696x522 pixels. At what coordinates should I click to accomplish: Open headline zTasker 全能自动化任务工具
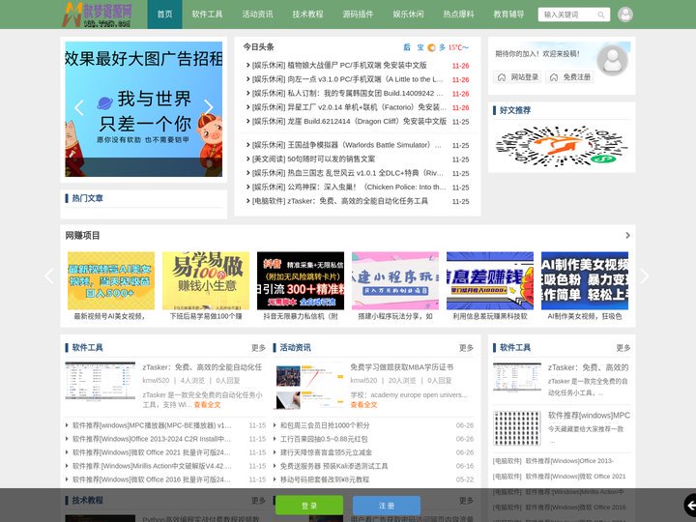(x=340, y=201)
